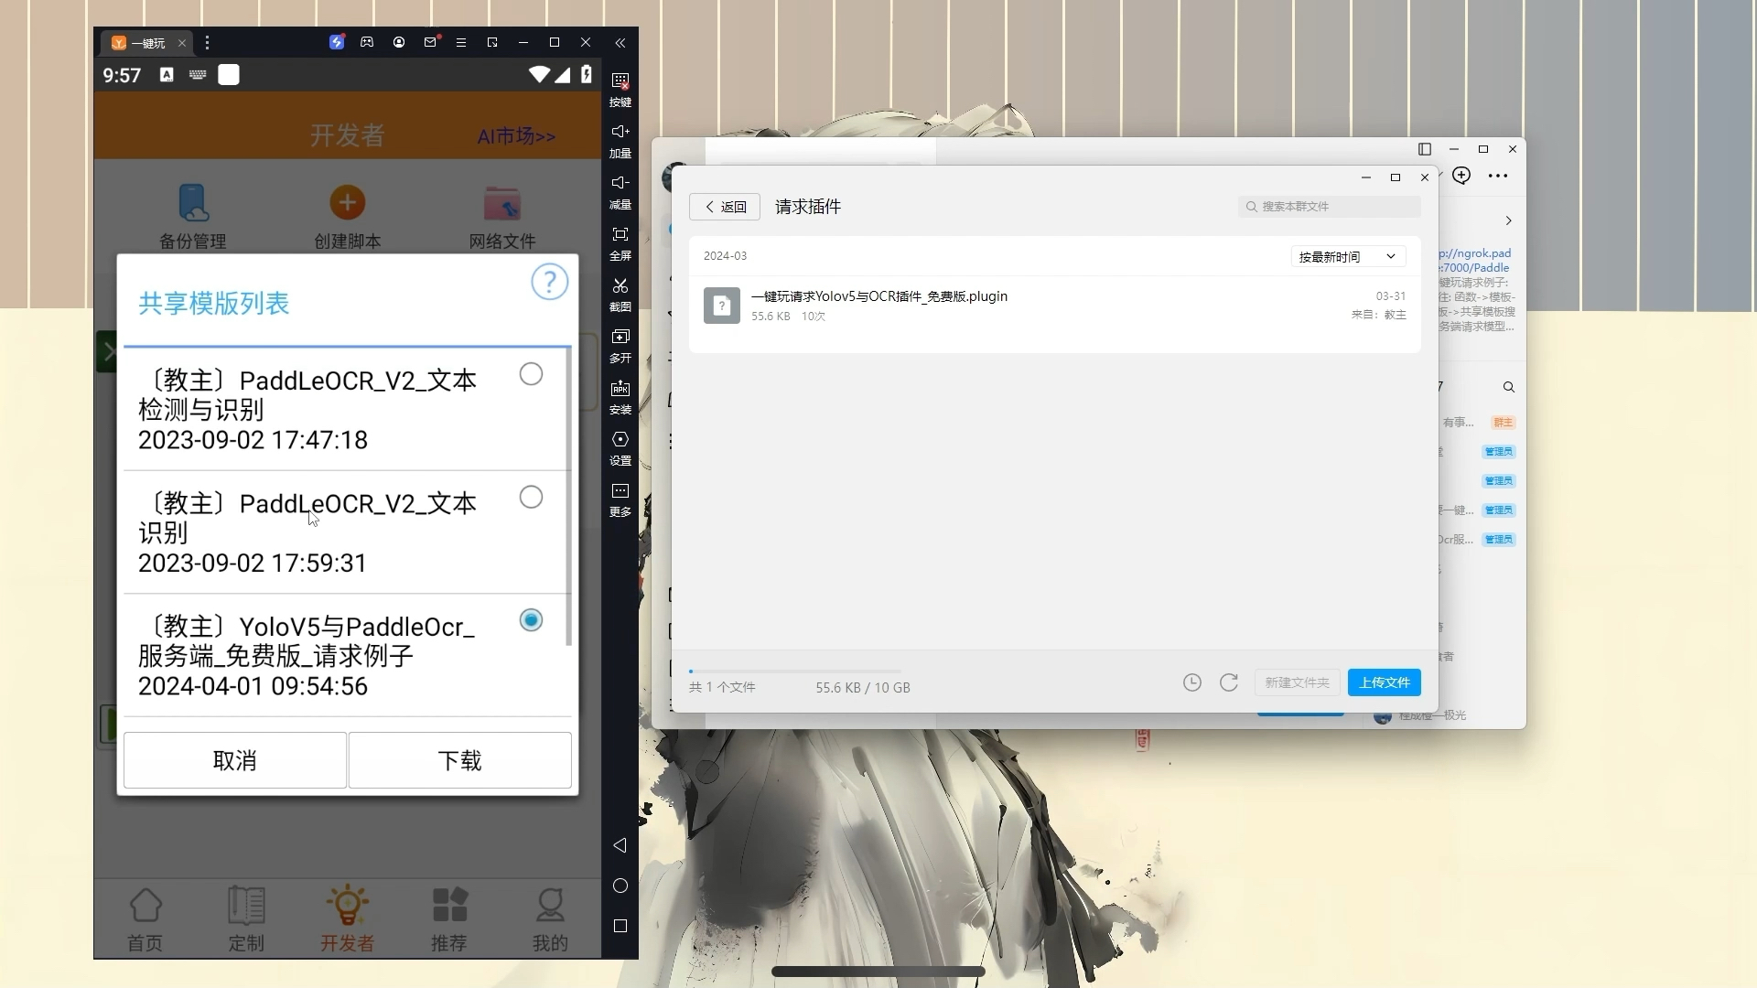Click the 上传文件 upload file button
This screenshot has height=988, width=1757.
coord(1384,682)
